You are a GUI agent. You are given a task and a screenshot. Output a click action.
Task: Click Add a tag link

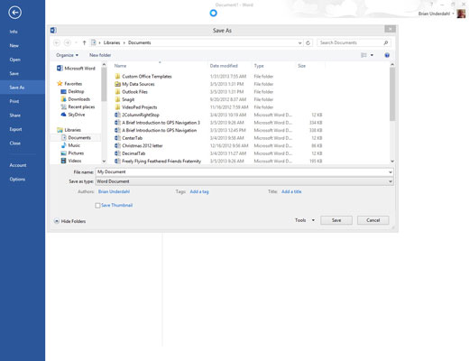(199, 191)
